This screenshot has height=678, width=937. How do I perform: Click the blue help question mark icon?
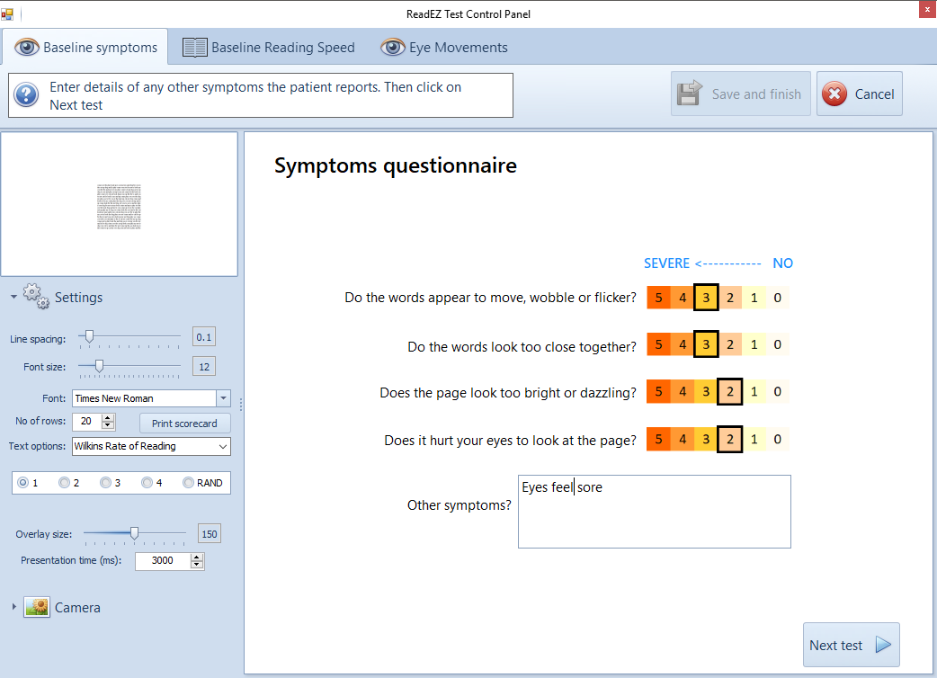coord(27,94)
